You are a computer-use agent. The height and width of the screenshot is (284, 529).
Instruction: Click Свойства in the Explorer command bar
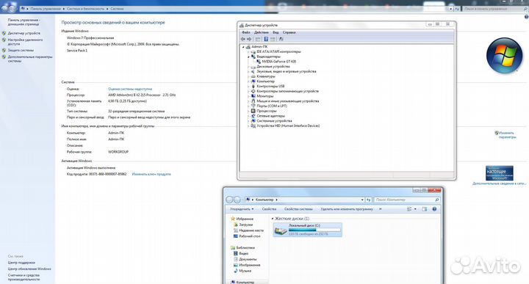269,209
